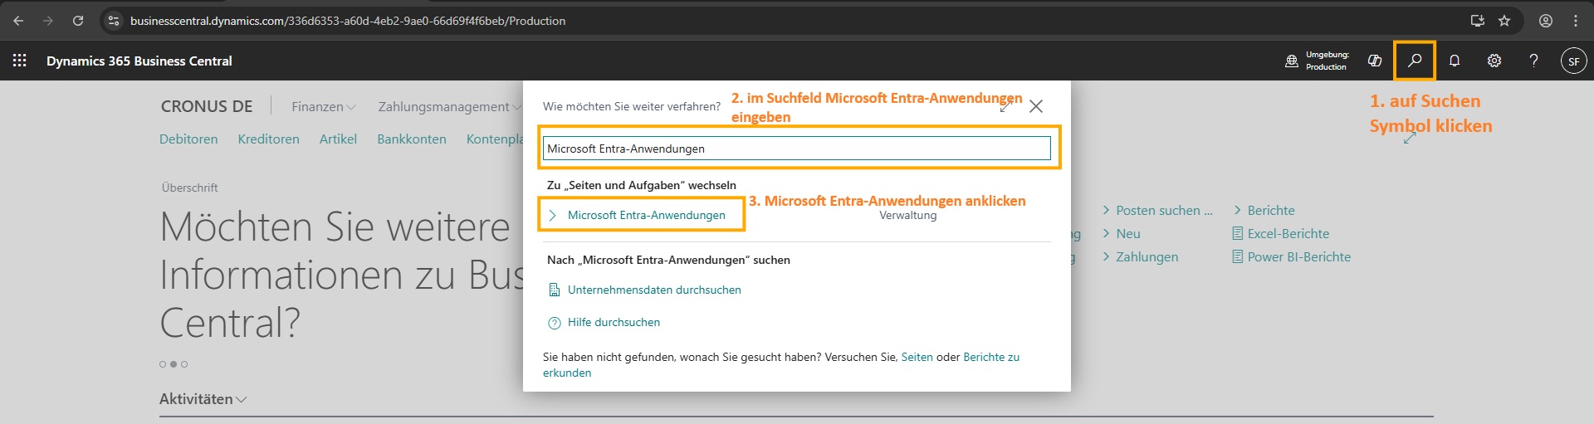Screen dimensions: 1594x424
Task: Click the Unternehmensdaten durchsuchen document icon
Action: tap(555, 290)
